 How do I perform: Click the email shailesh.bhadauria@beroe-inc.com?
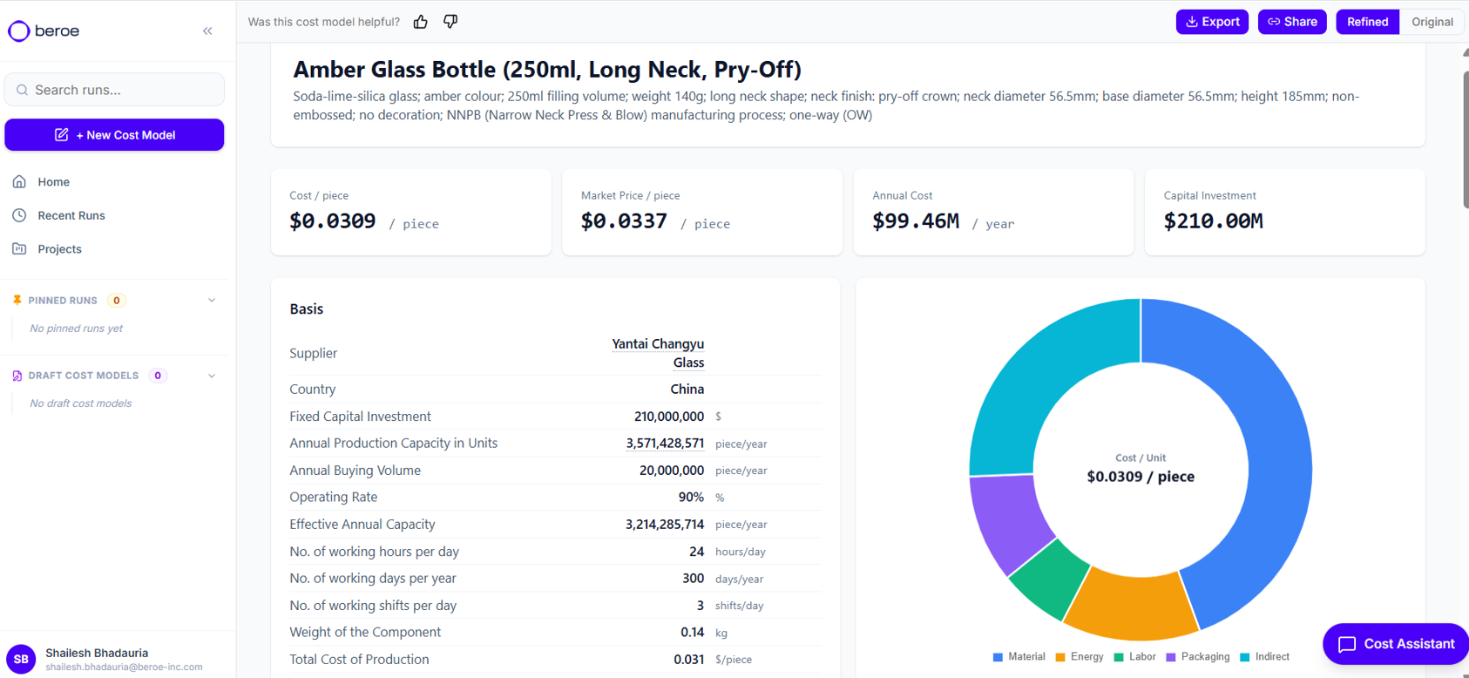coord(124,668)
